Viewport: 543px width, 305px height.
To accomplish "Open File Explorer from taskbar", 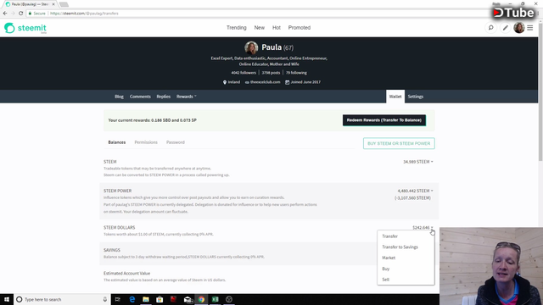I will (146, 299).
